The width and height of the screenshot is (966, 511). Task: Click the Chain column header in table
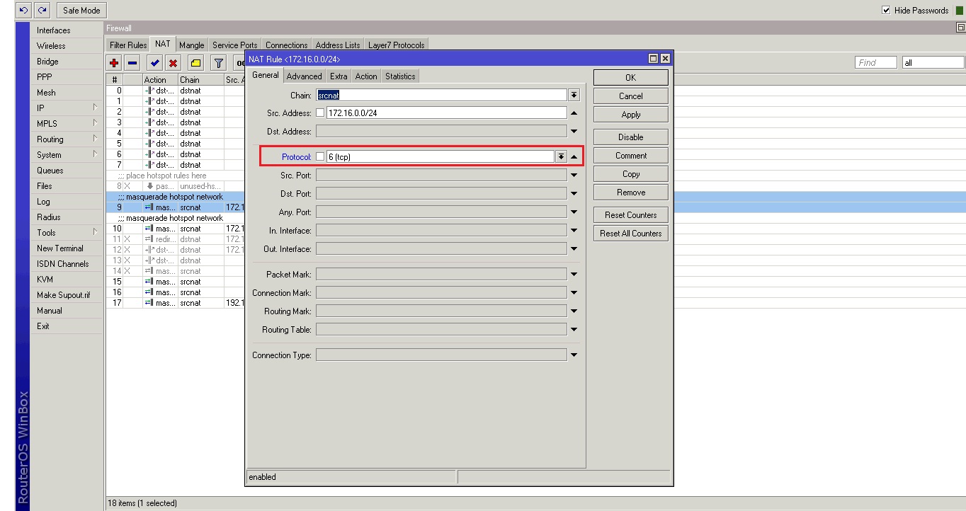[200, 80]
